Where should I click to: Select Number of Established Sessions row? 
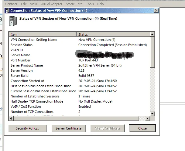coord(79,96)
